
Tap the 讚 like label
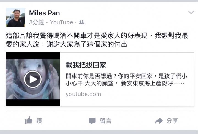(x=39, y=121)
